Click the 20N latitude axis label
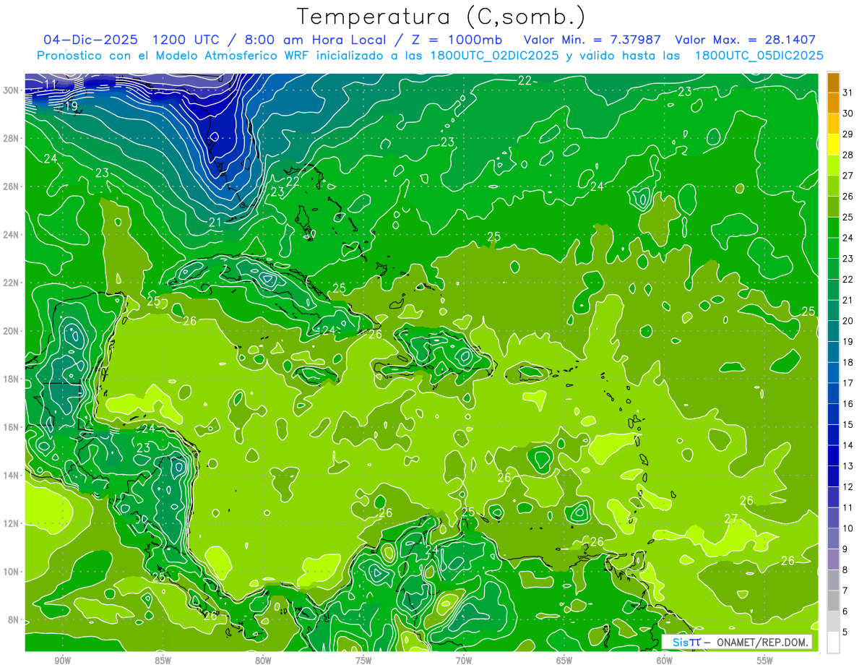The width and height of the screenshot is (867, 670). tap(11, 331)
